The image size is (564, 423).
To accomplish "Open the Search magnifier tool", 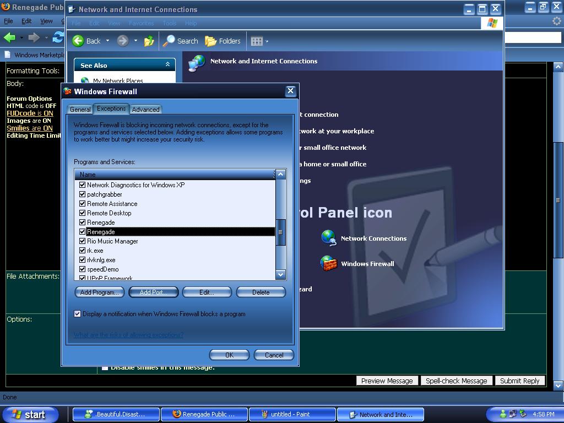I will point(169,41).
